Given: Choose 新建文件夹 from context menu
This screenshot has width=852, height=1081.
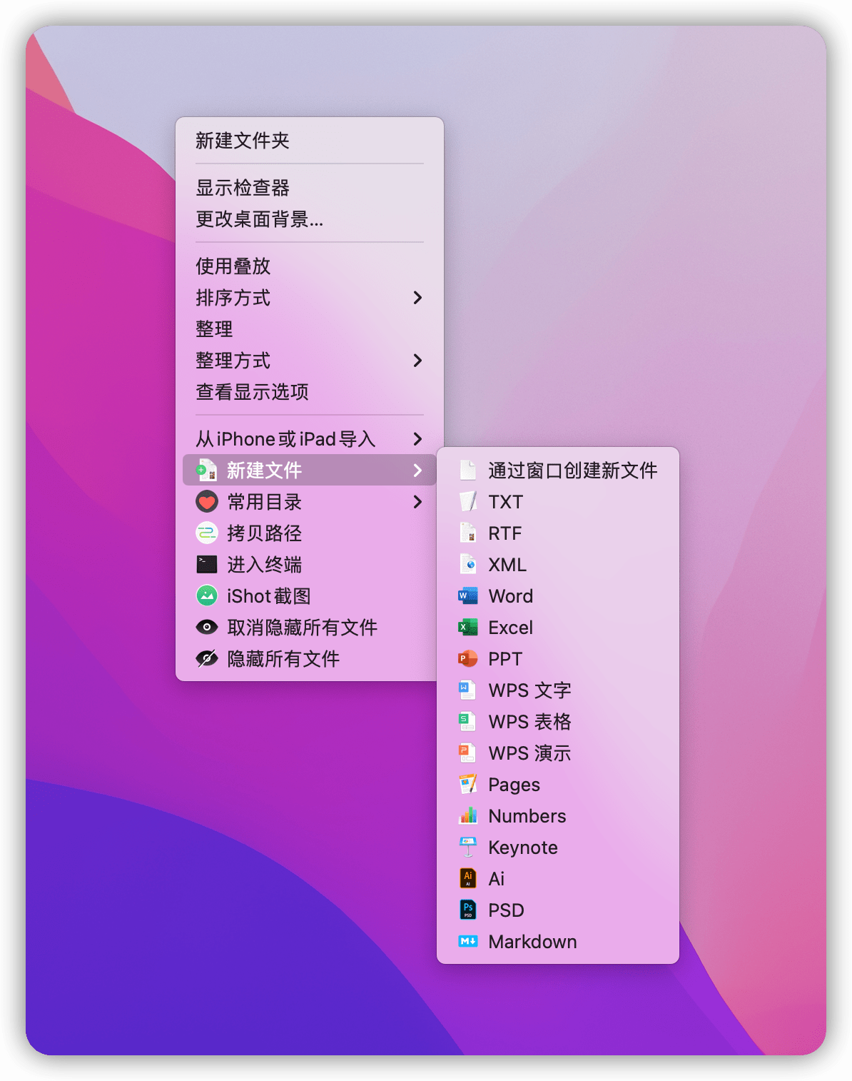Looking at the screenshot, I should coord(243,141).
